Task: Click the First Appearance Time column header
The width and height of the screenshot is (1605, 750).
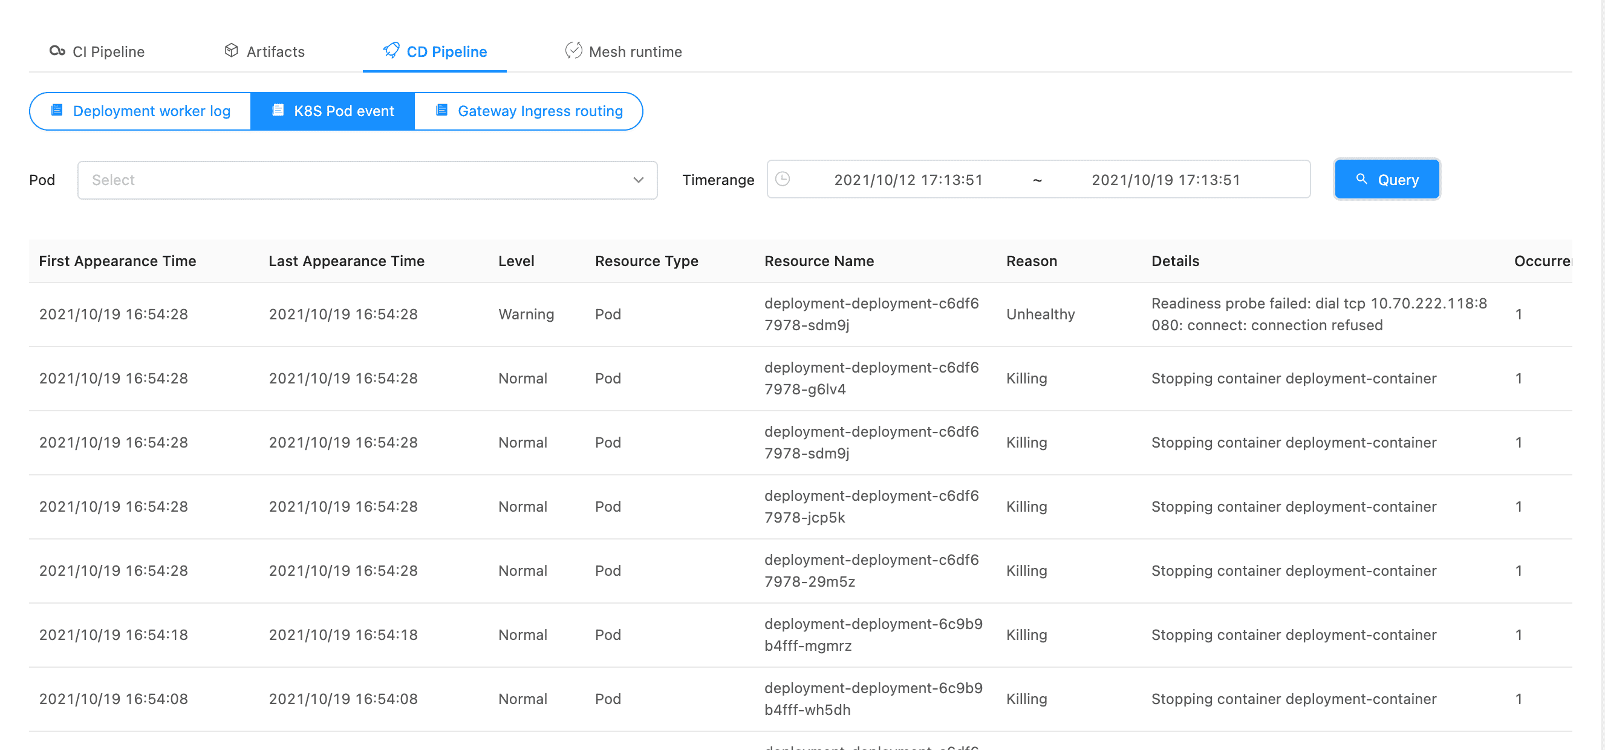Action: (118, 261)
